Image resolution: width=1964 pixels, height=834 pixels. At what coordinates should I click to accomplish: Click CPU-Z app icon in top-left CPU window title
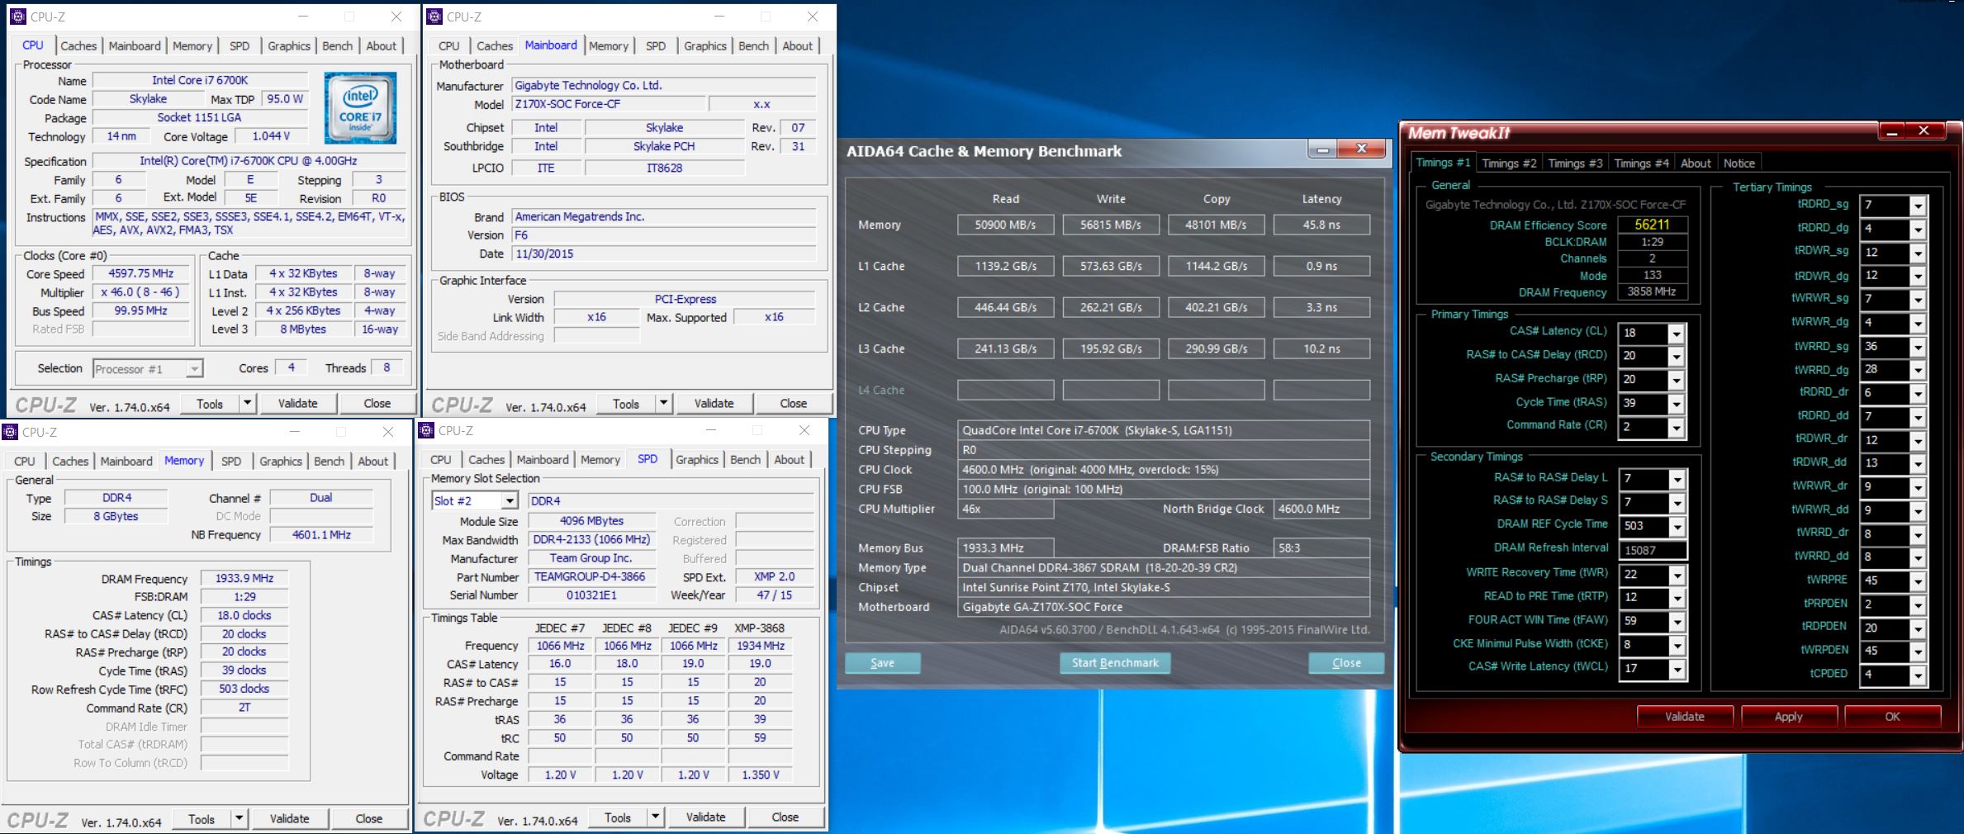click(18, 17)
